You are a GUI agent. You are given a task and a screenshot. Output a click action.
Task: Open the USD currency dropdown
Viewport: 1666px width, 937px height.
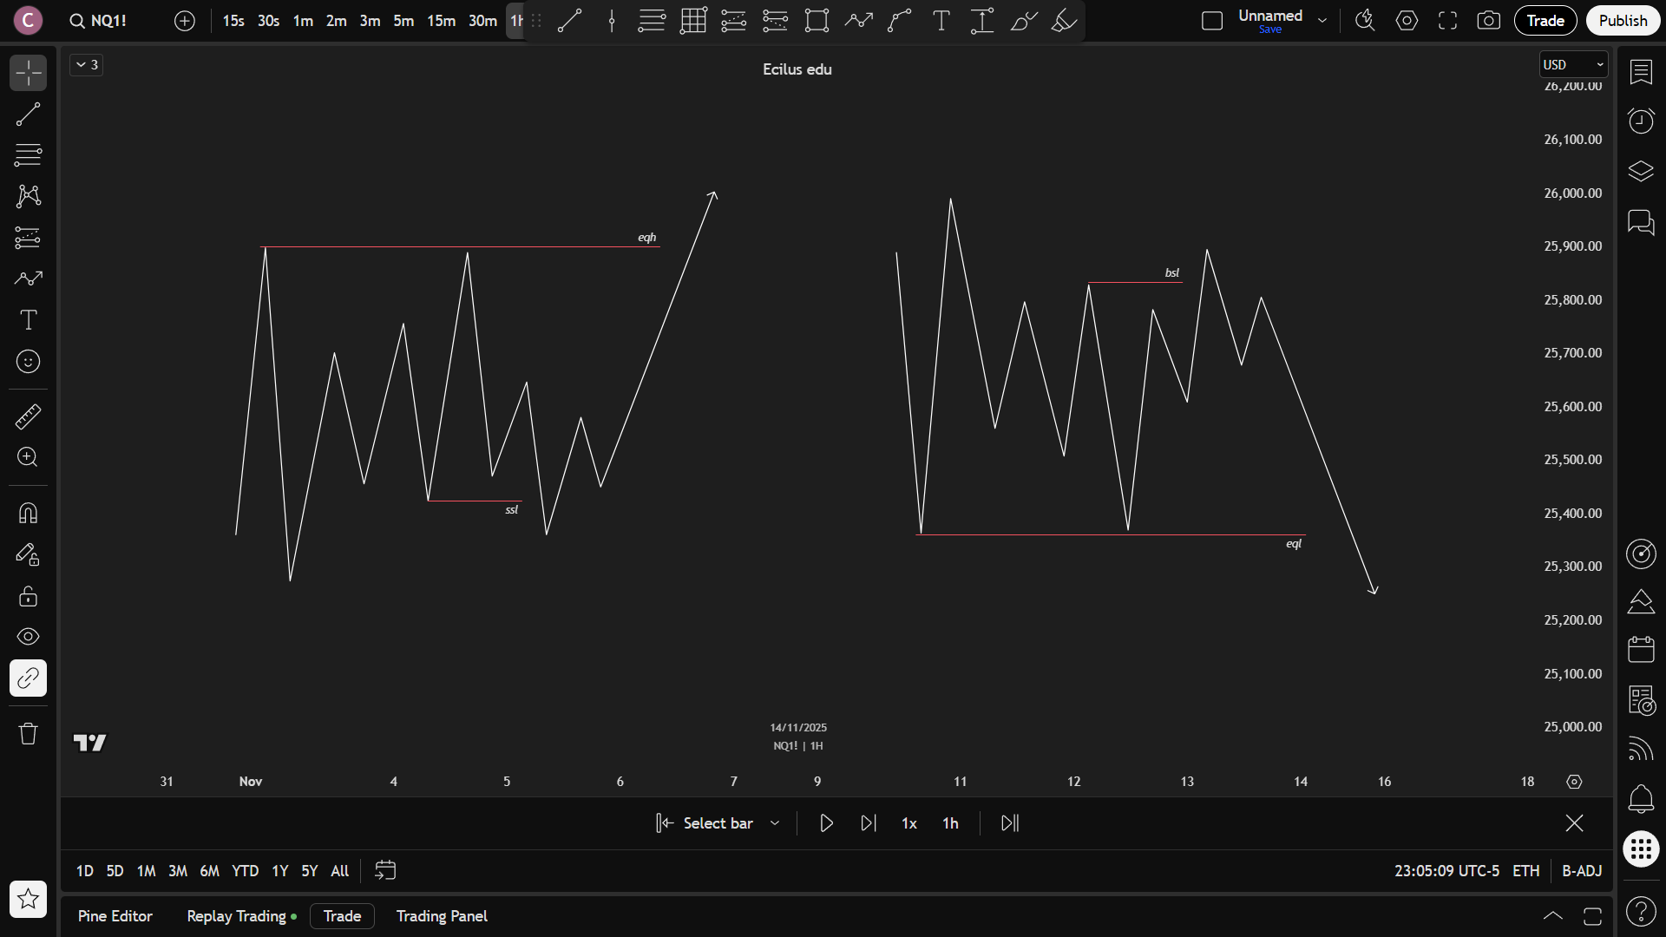pos(1573,65)
